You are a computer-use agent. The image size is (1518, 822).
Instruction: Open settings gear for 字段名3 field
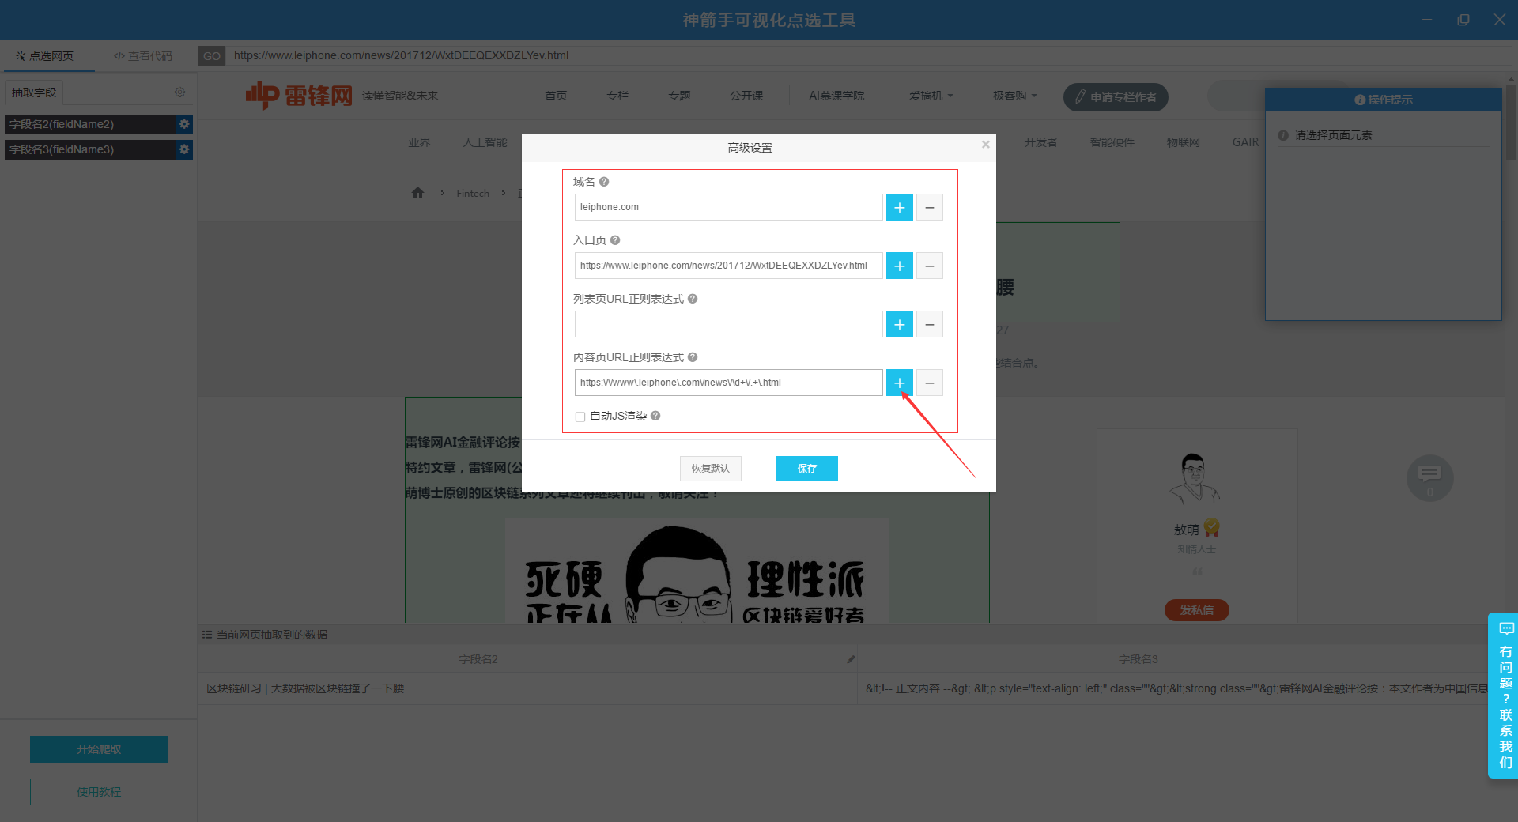pos(184,149)
